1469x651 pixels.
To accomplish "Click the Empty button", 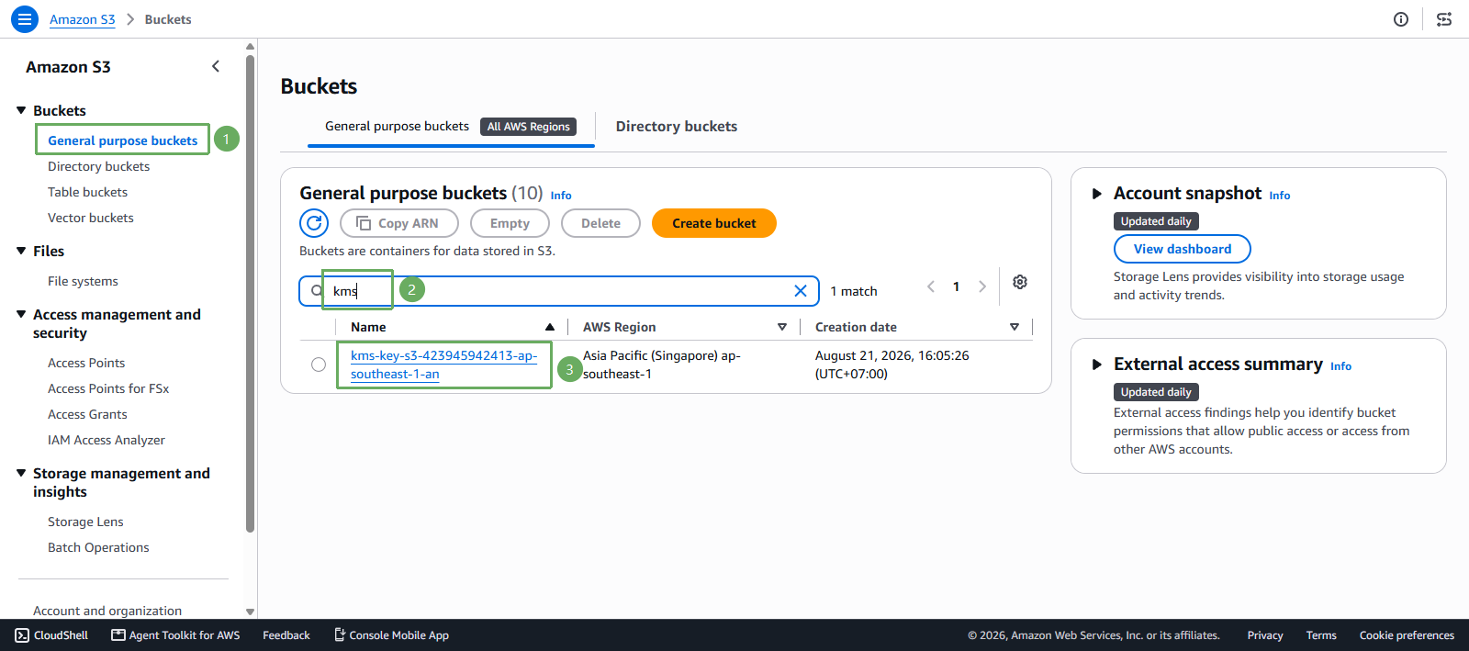I will click(510, 223).
